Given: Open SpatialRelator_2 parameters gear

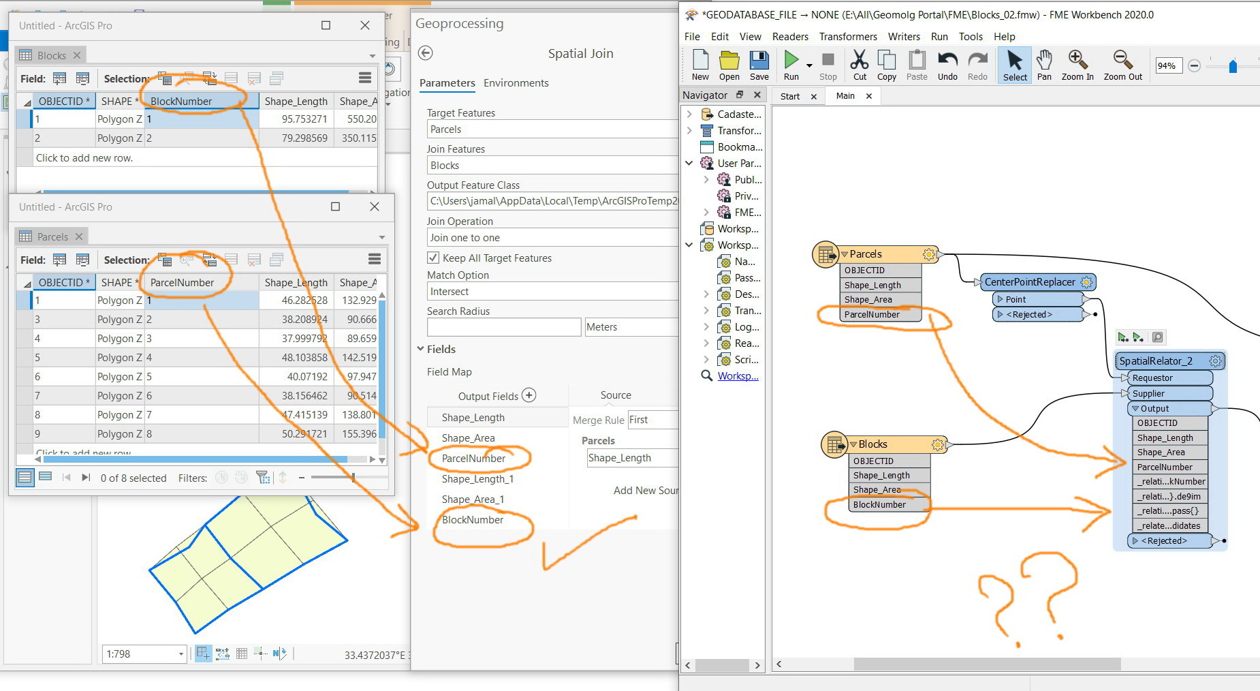Looking at the screenshot, I should (1215, 361).
